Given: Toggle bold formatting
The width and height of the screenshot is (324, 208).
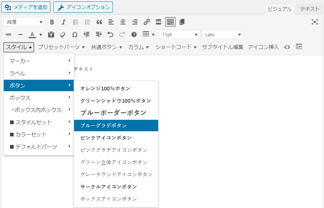Looking at the screenshot, I should pyautogui.click(x=52, y=22).
